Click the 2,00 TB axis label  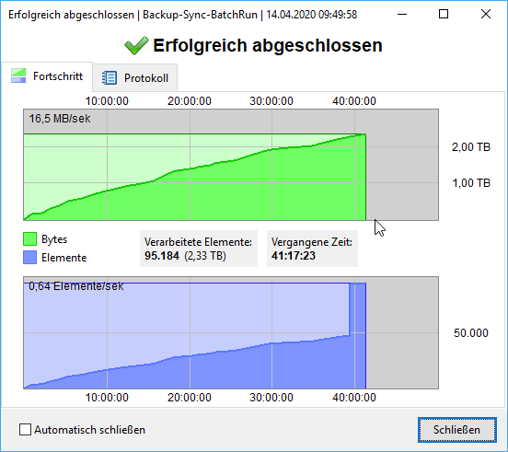[x=471, y=147]
